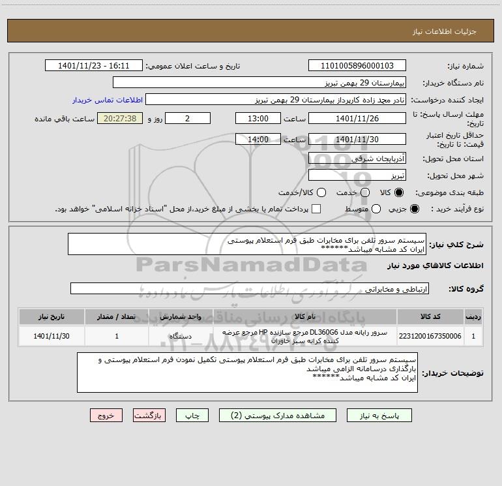This screenshot has width=502, height=486.
Task: Open مشاهده مدارک پیوستی (2) button
Action: [278, 416]
